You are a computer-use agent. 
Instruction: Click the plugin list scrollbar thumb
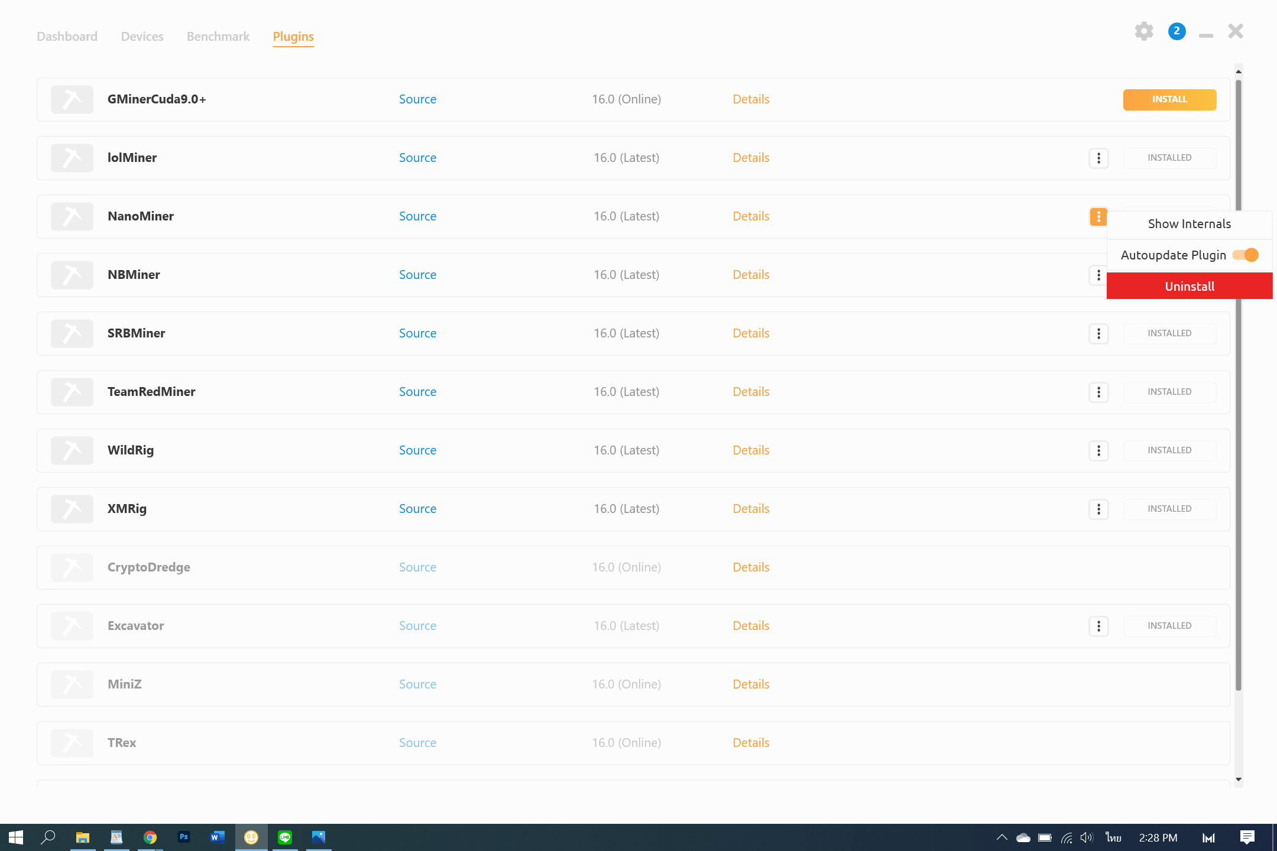1239,384
